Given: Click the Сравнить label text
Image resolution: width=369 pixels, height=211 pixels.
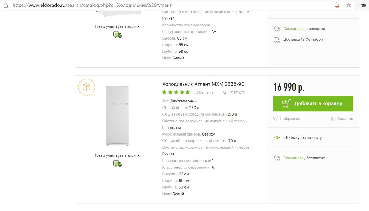Looking at the screenshot, I should pos(345,119).
